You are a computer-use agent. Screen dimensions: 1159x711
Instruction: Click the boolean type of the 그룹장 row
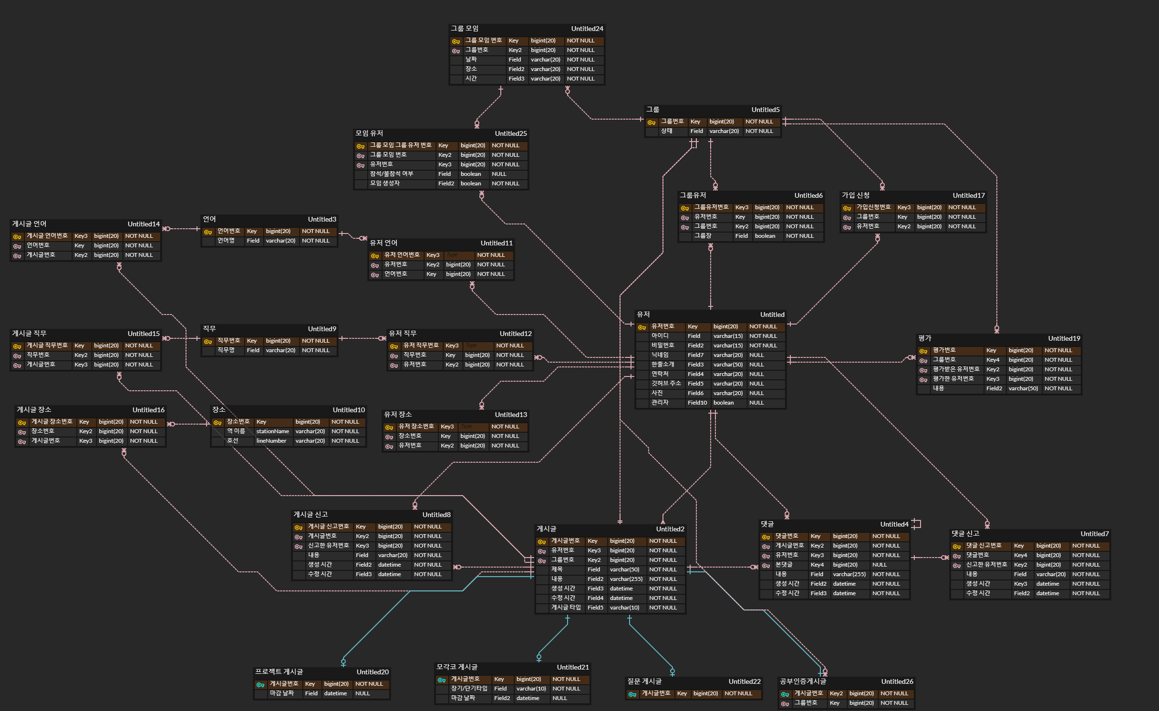click(x=765, y=236)
